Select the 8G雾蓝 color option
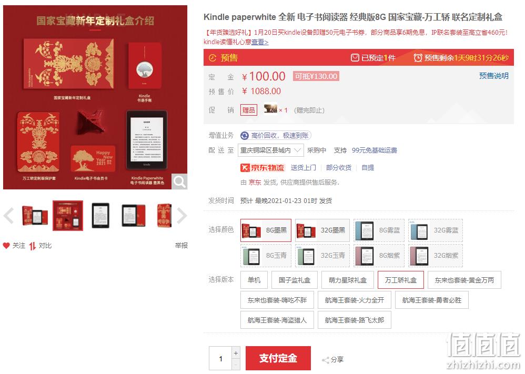This screenshot has height=374, width=525. coord(379,230)
